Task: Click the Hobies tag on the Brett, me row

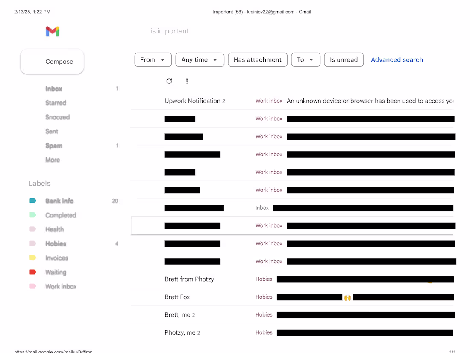Action: [x=264, y=314]
